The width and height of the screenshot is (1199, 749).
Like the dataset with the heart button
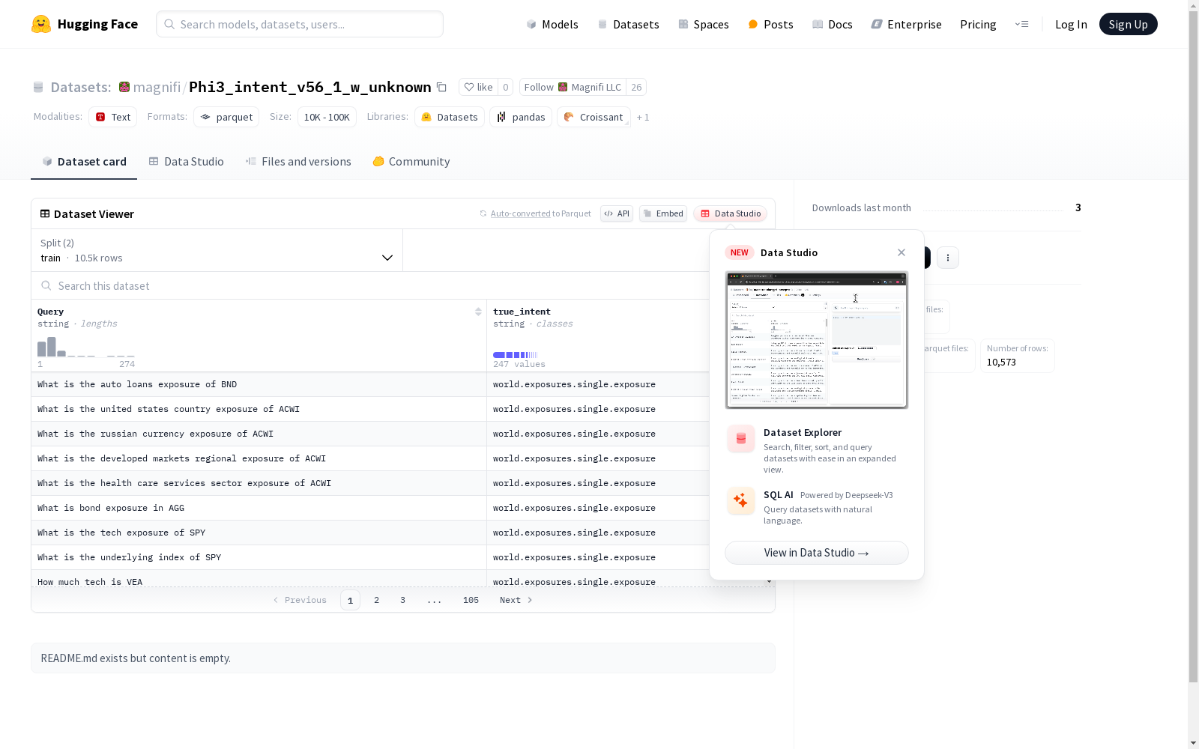click(x=478, y=88)
